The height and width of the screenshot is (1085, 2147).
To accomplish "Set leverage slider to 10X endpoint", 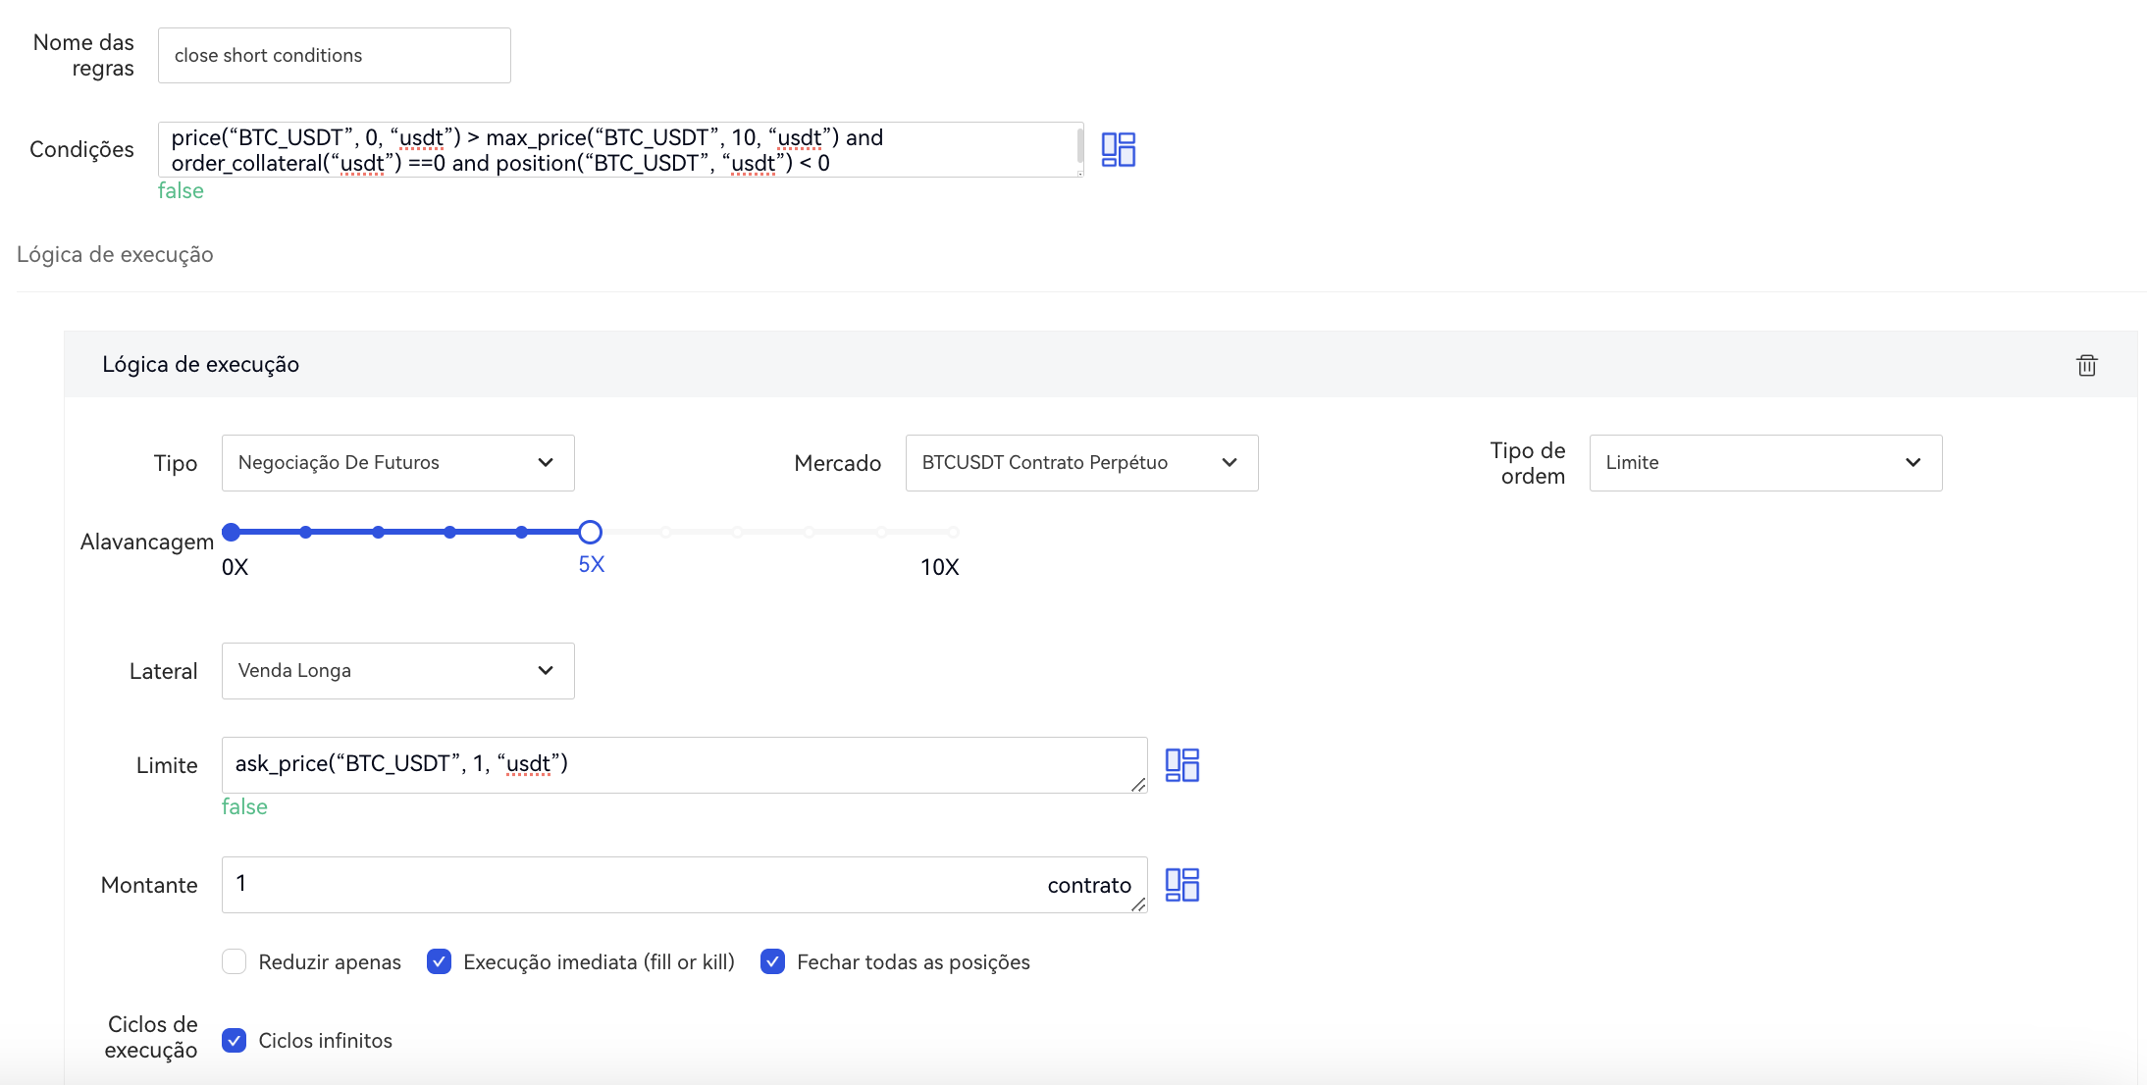I will (952, 532).
